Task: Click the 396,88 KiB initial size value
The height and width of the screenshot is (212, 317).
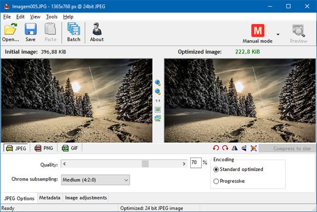Action: coord(54,52)
